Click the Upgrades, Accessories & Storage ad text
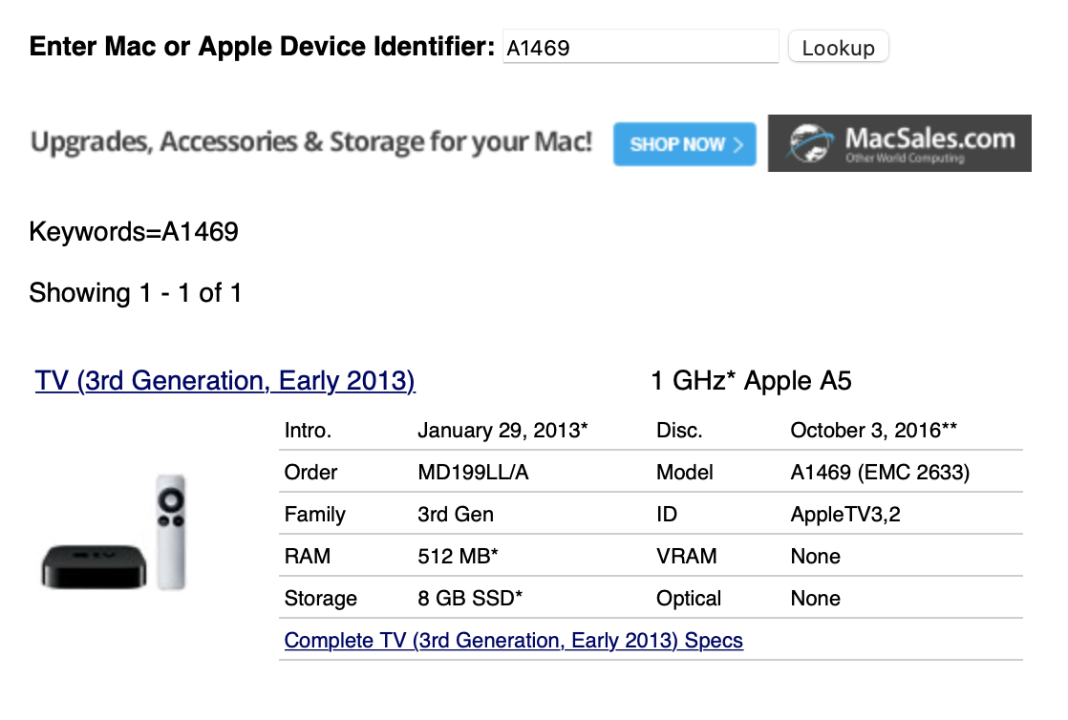Image resolution: width=1068 pixels, height=720 pixels. [x=311, y=143]
